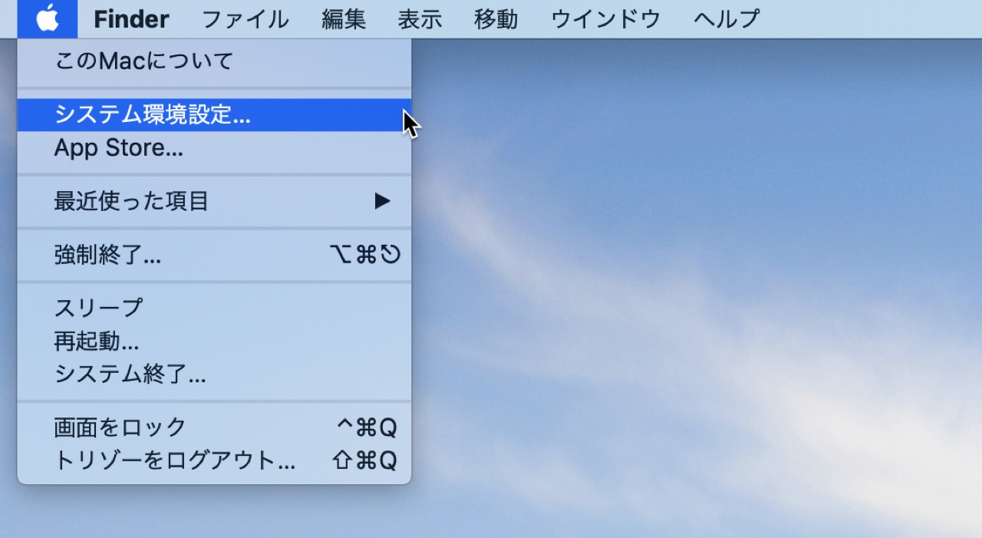982x538 pixels.
Task: Choose スリープ from Apple menu
Action: [214, 308]
